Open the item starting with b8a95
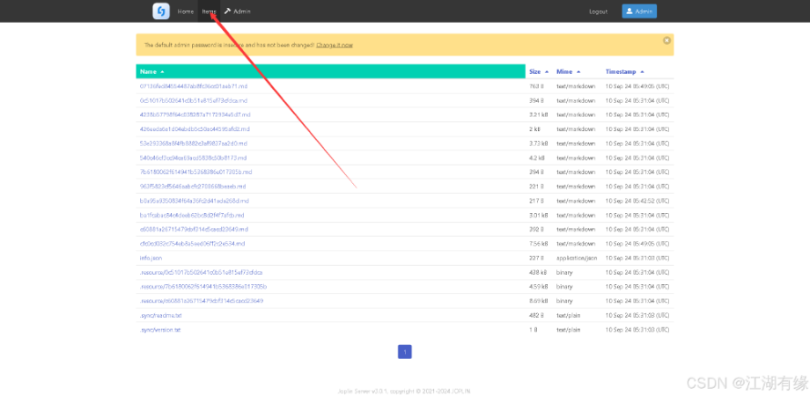 [x=195, y=201]
